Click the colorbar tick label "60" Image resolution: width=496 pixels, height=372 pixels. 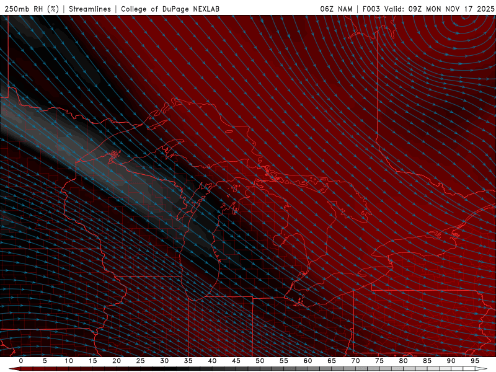pyautogui.click(x=308, y=361)
